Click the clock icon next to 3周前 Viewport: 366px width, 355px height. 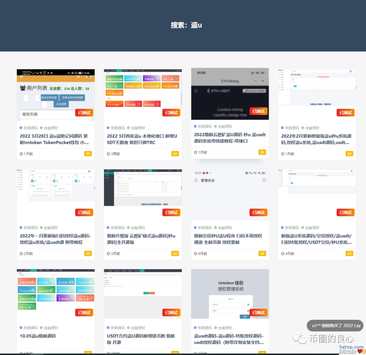[108, 154]
